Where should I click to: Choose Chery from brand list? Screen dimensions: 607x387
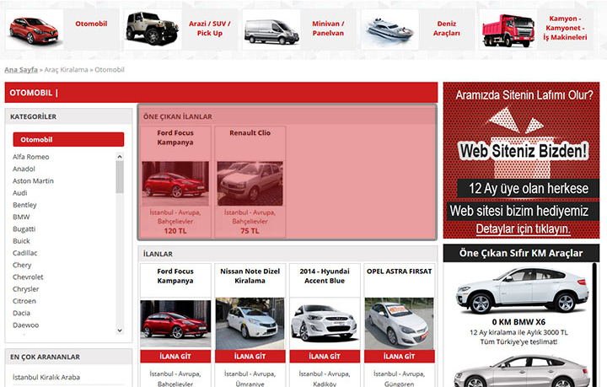coord(22,265)
